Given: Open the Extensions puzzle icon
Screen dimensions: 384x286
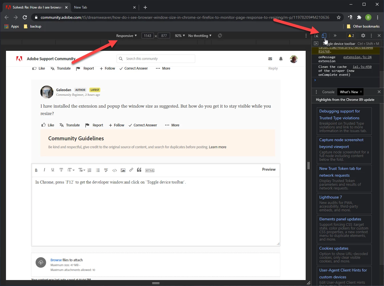Looking at the screenshot, I should (x=359, y=17).
